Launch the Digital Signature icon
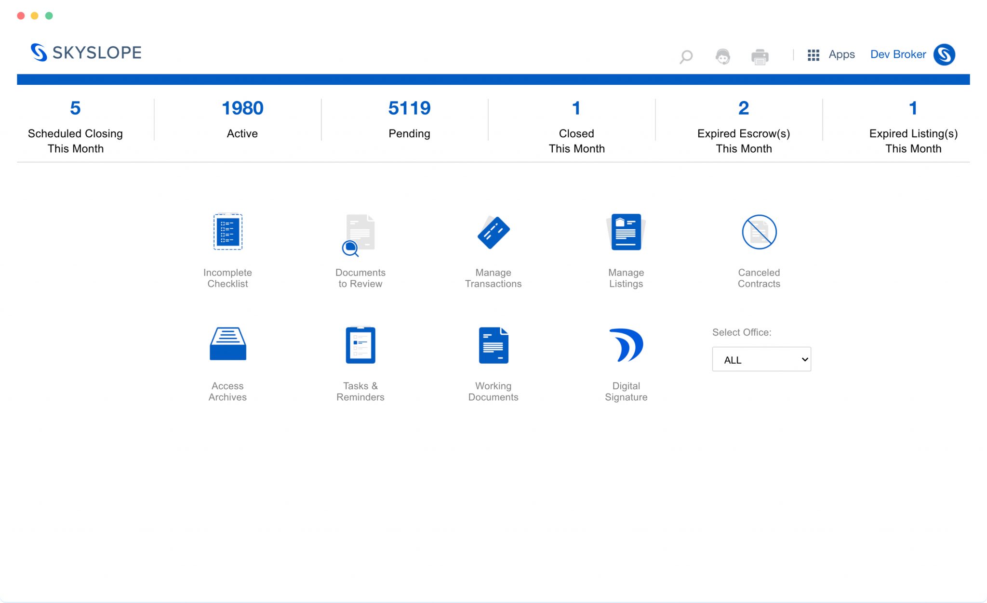The image size is (987, 603). click(x=626, y=345)
